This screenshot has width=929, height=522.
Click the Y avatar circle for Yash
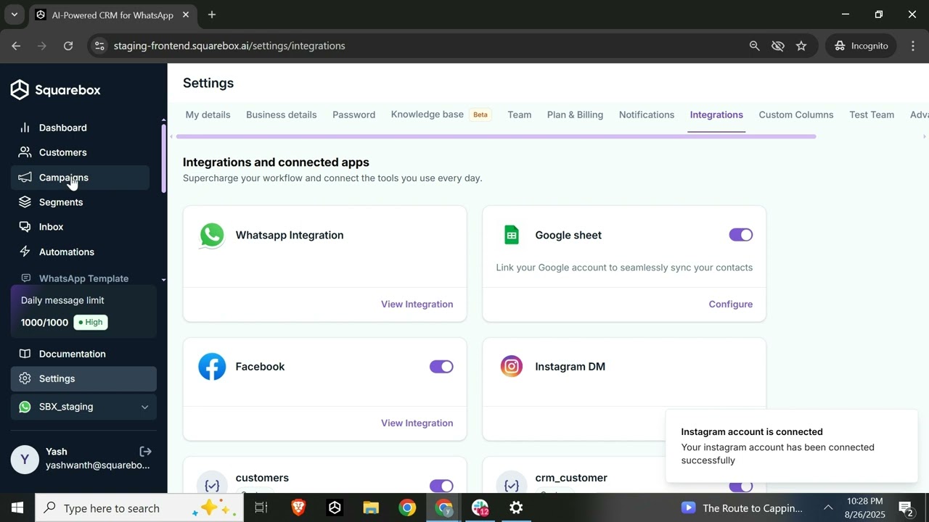tap(25, 459)
